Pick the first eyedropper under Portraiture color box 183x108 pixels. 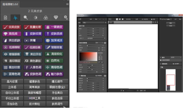(x=99, y=62)
